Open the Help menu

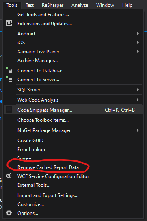(x=127, y=5)
